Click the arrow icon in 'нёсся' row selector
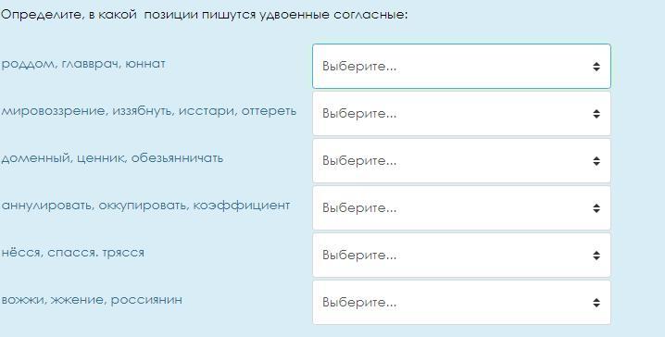The width and height of the screenshot is (665, 337). [x=596, y=256]
